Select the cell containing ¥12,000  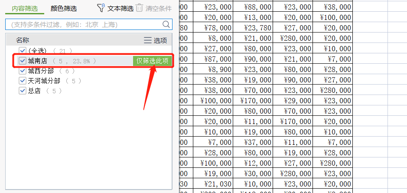(x=253, y=163)
